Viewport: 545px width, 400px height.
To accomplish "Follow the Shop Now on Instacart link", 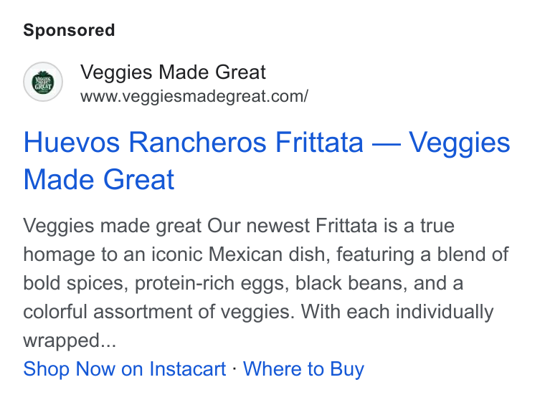I will point(125,368).
